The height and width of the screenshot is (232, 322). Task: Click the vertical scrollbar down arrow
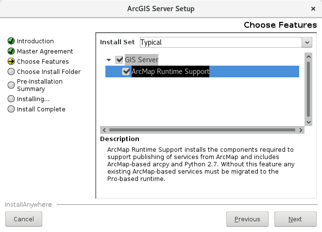(x=308, y=122)
